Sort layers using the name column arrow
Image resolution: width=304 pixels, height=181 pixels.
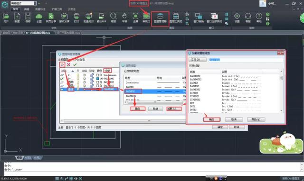pyautogui.click(x=73, y=71)
